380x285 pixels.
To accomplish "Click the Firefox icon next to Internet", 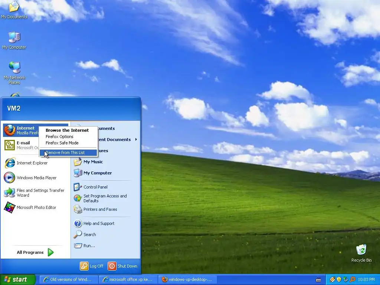I will (9, 130).
